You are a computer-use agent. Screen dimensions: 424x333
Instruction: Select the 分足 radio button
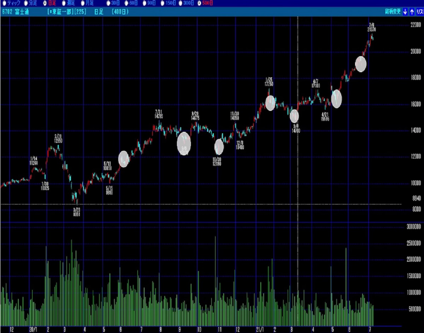click(x=25, y=3)
